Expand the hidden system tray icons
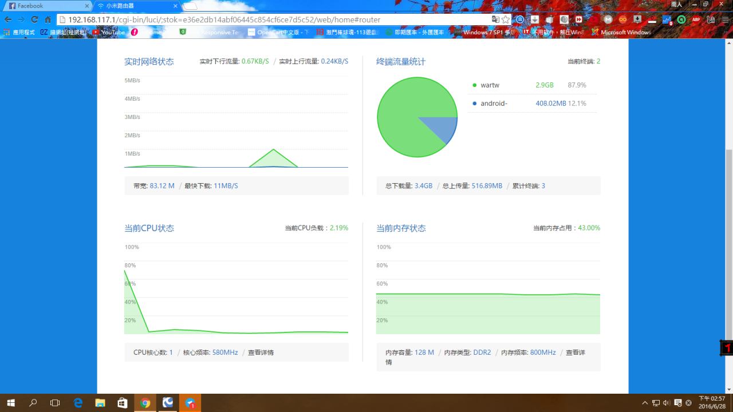The width and height of the screenshot is (733, 412). (645, 403)
